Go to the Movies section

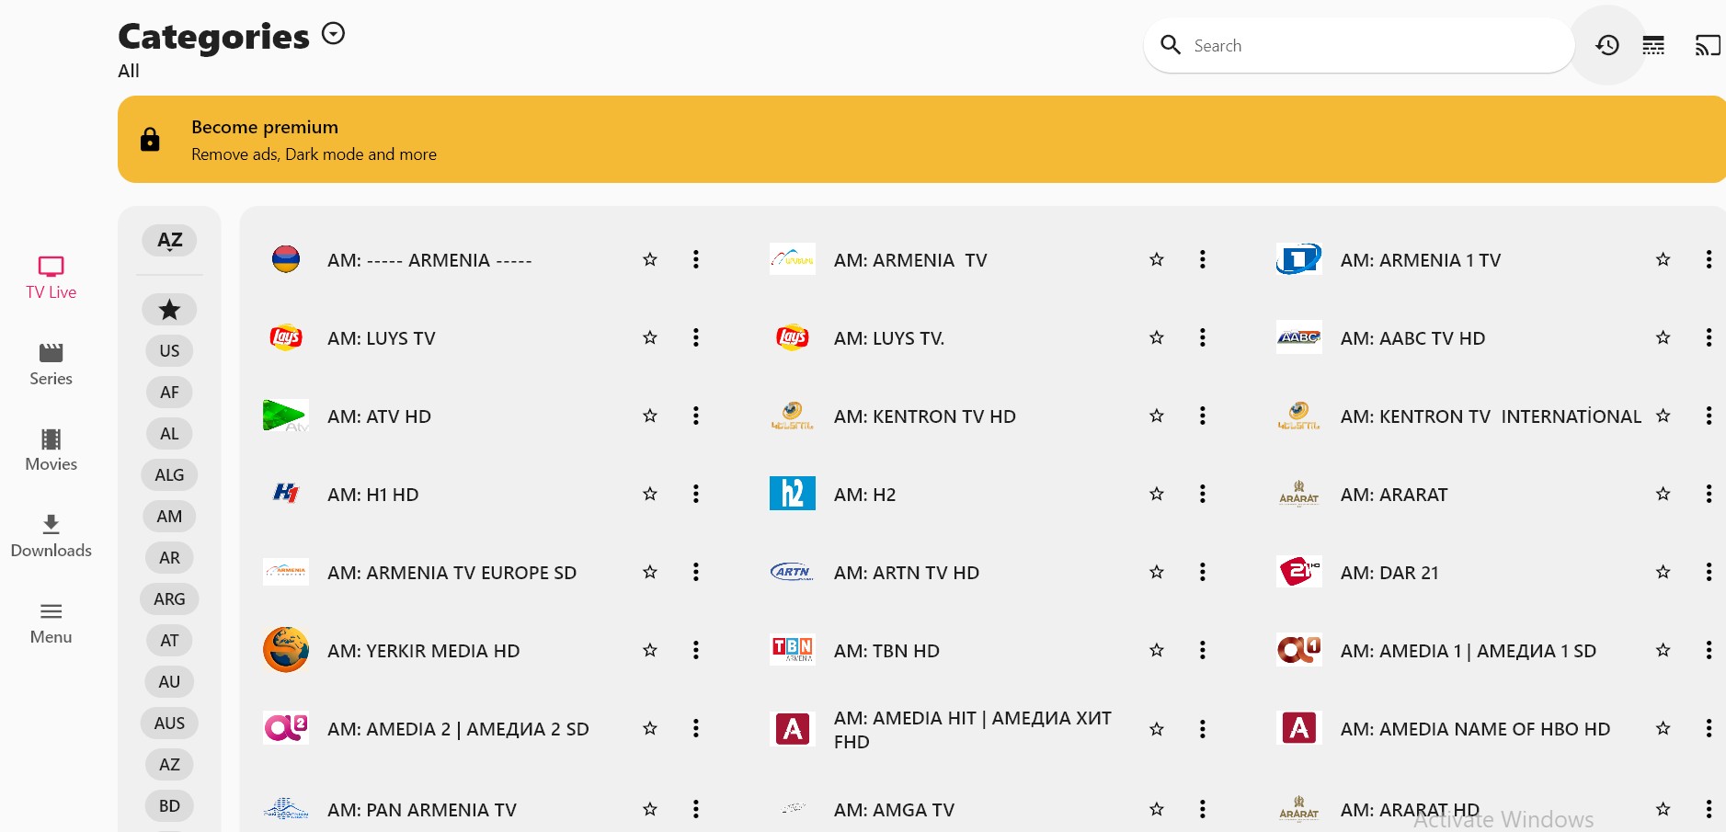pyautogui.click(x=51, y=450)
